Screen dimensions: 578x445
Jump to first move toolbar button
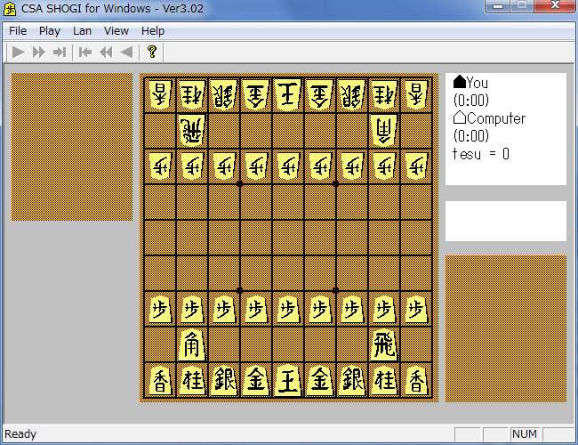(x=85, y=52)
